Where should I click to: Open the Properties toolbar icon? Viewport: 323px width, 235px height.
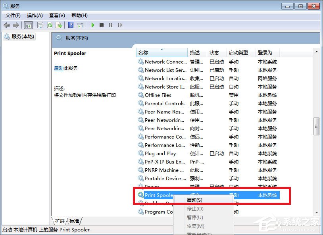(x=40, y=25)
